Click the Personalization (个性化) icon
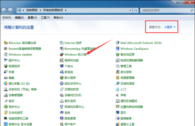Screen dimensions: 195x126 [x=62, y=66]
